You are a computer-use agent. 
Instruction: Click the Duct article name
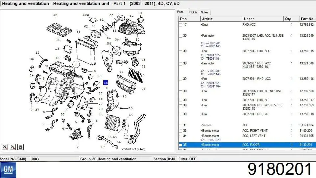204,25
